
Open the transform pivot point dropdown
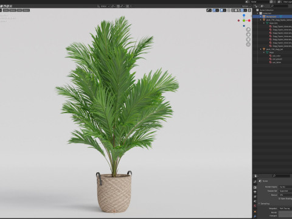(x=113, y=6)
